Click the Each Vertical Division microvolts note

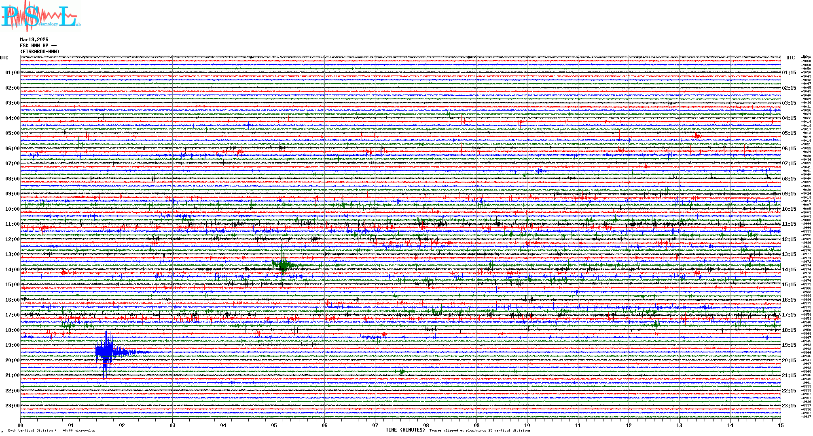tap(51, 430)
